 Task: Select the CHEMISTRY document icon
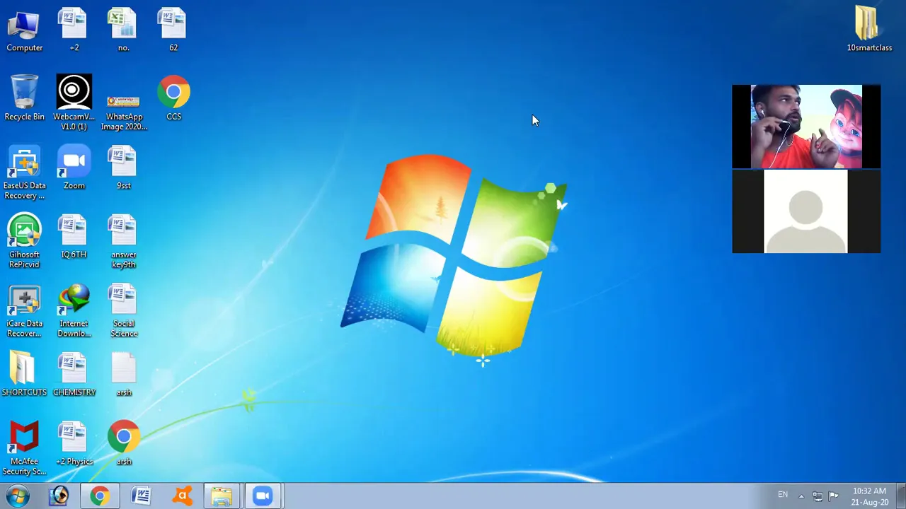(x=74, y=375)
